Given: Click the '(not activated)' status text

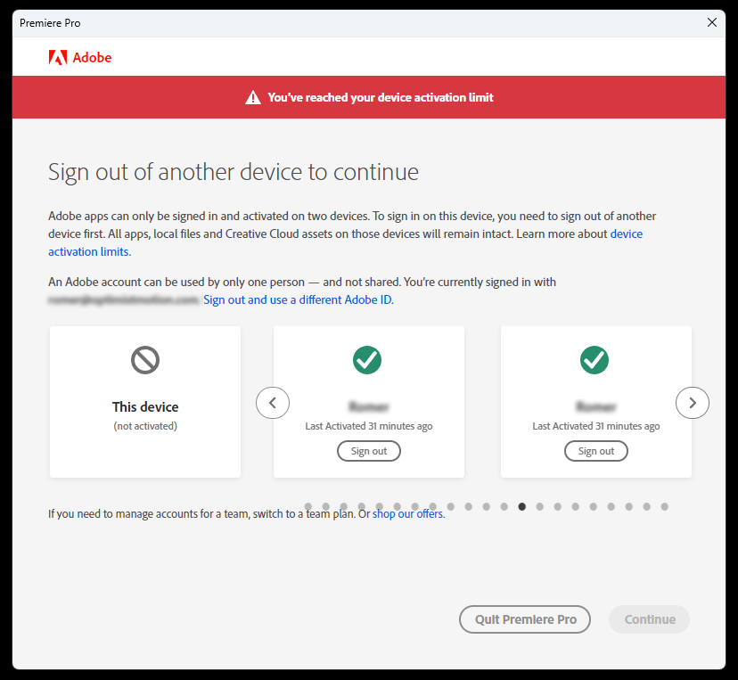Looking at the screenshot, I should coord(145,426).
